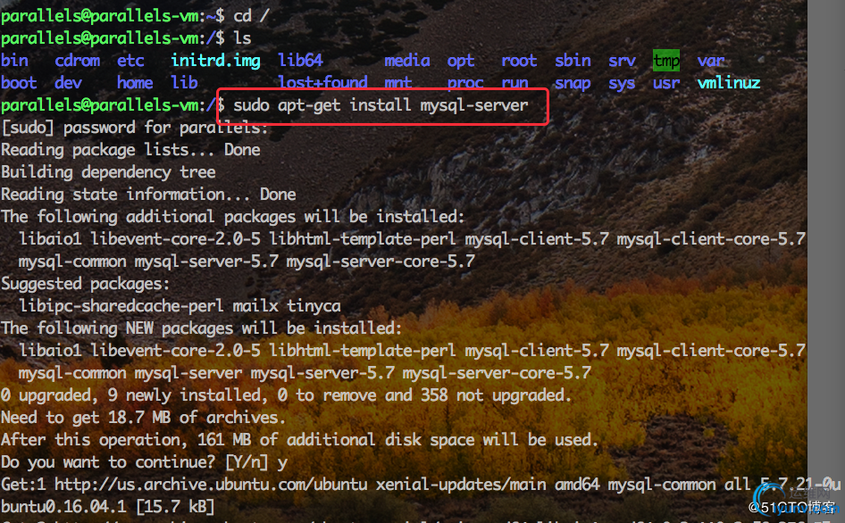Click the 'run' directory name
This screenshot has width=845, height=523.
pos(515,84)
